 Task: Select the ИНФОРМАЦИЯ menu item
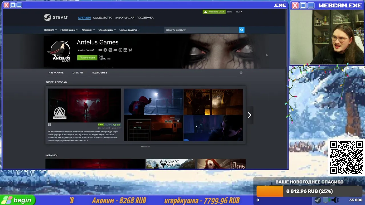coord(124,18)
